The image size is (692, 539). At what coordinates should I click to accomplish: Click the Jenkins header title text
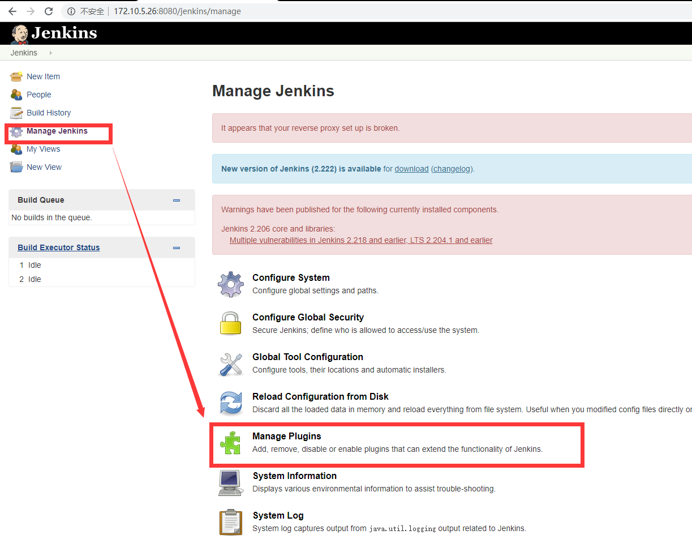tap(64, 33)
